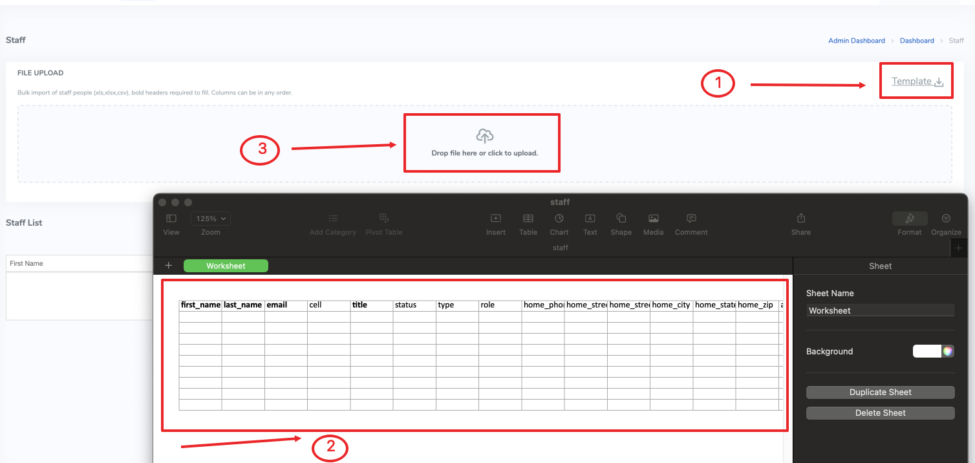Click the Share toolbar icon
The image size is (975, 463).
800,219
